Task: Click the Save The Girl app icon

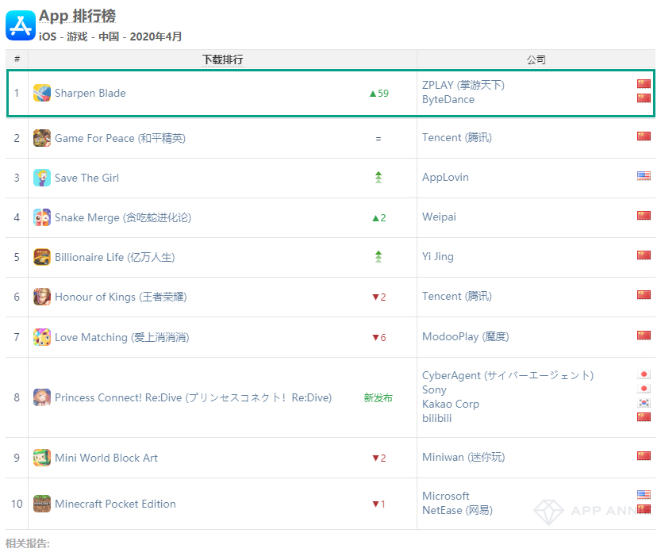Action: pyautogui.click(x=42, y=178)
